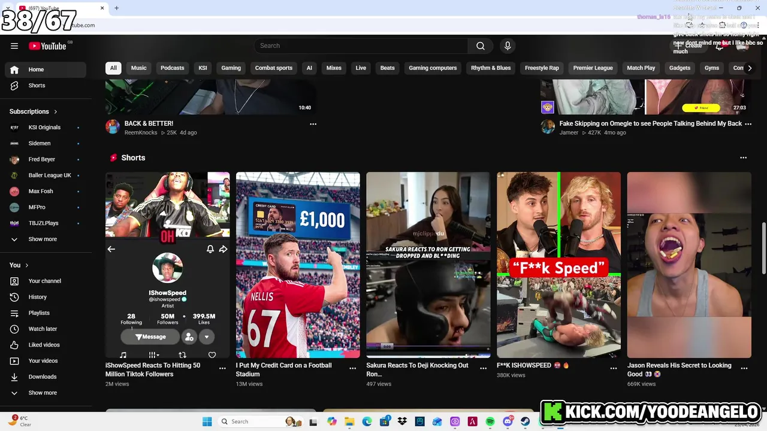Select the Music filter chip
Image resolution: width=767 pixels, height=431 pixels.
[139, 68]
